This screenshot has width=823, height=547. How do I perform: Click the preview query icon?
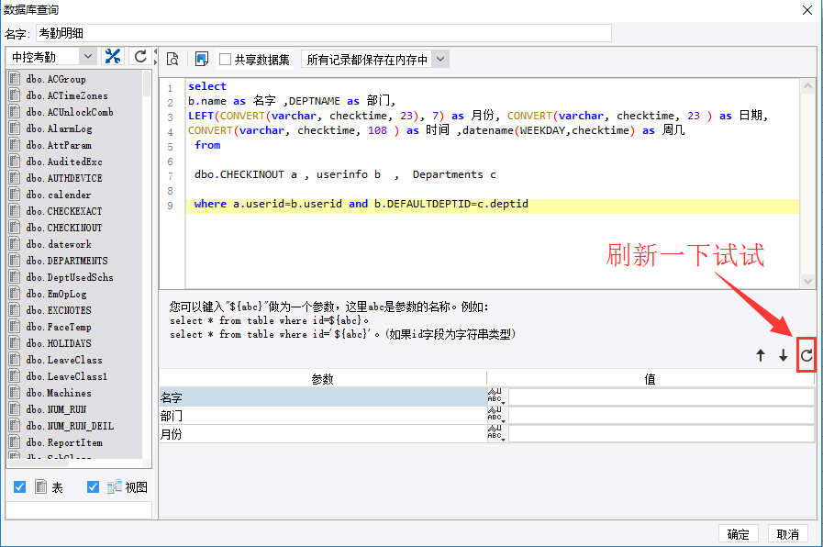coord(172,60)
